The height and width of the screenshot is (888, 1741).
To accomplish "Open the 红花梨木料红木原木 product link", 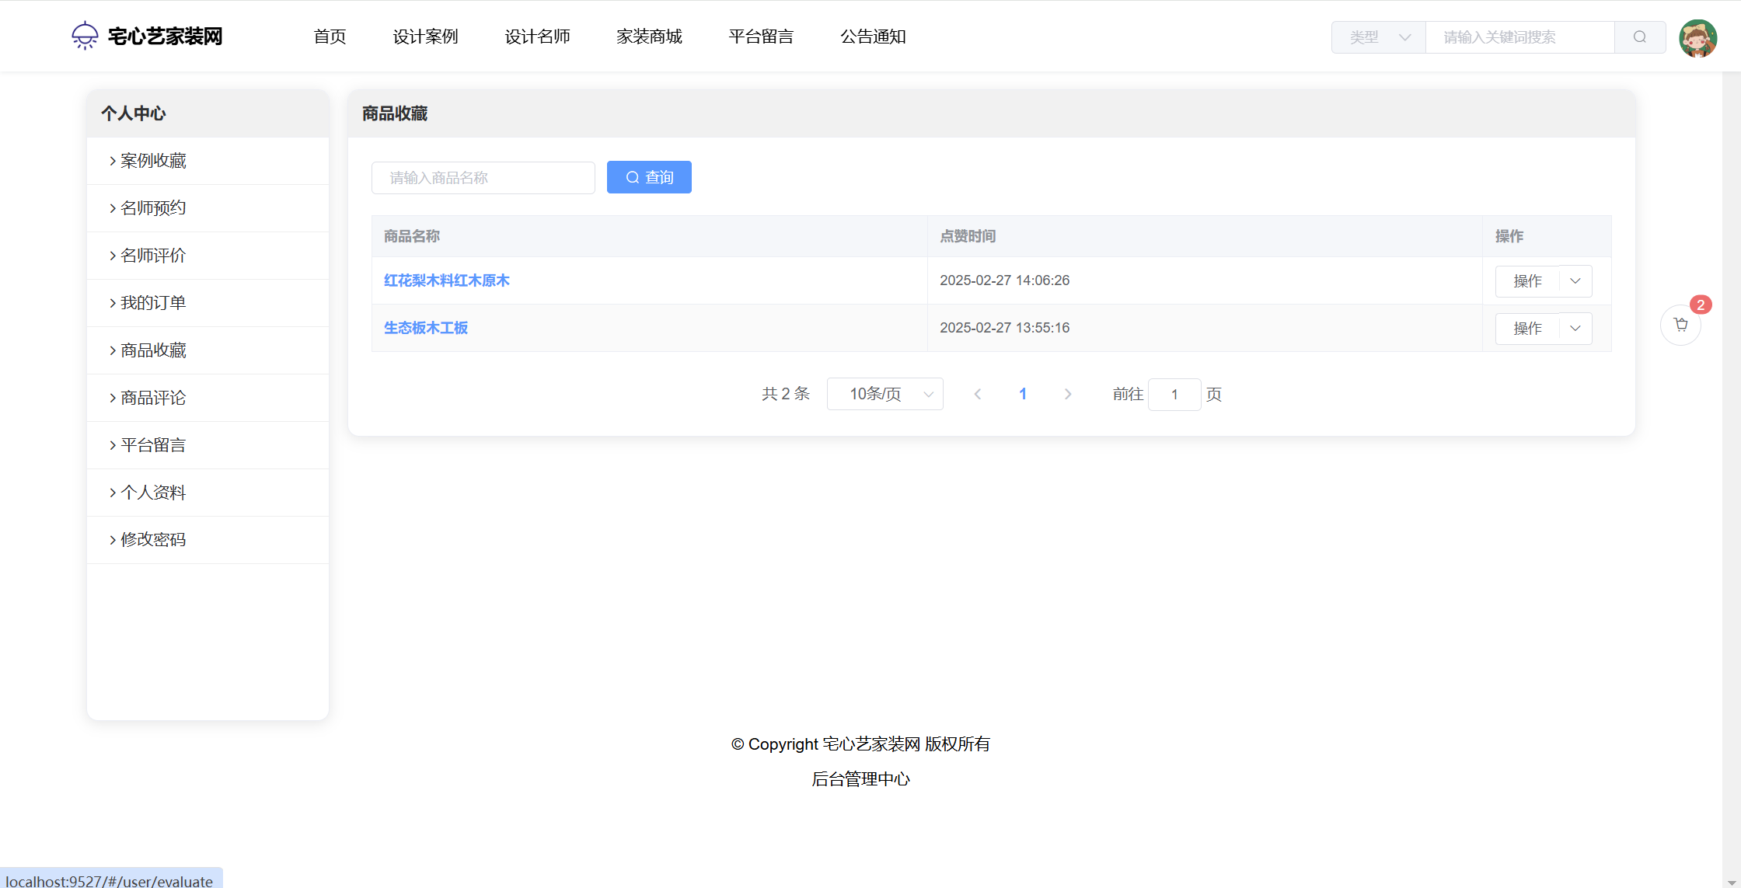I will (446, 280).
